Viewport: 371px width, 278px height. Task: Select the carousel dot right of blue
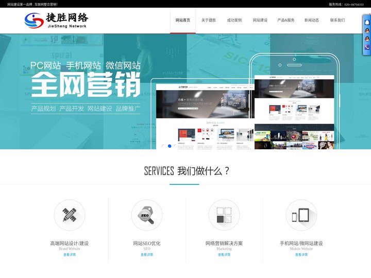point(176,146)
